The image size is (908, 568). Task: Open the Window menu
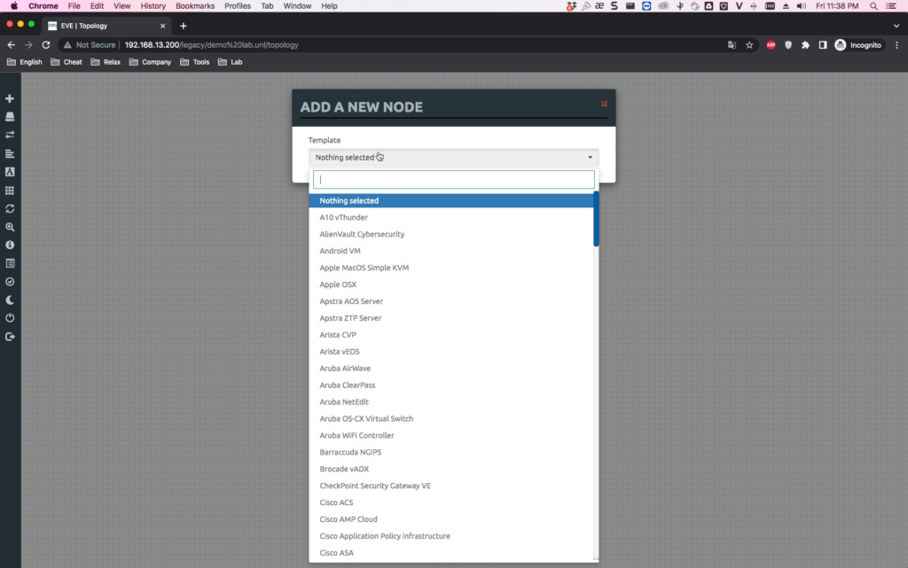point(297,6)
